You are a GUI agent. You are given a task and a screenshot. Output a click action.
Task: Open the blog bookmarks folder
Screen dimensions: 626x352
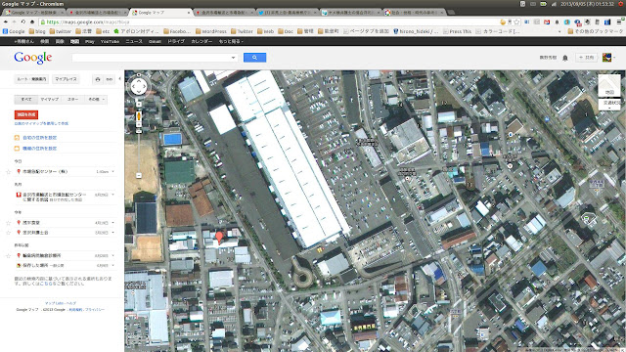coord(37,31)
